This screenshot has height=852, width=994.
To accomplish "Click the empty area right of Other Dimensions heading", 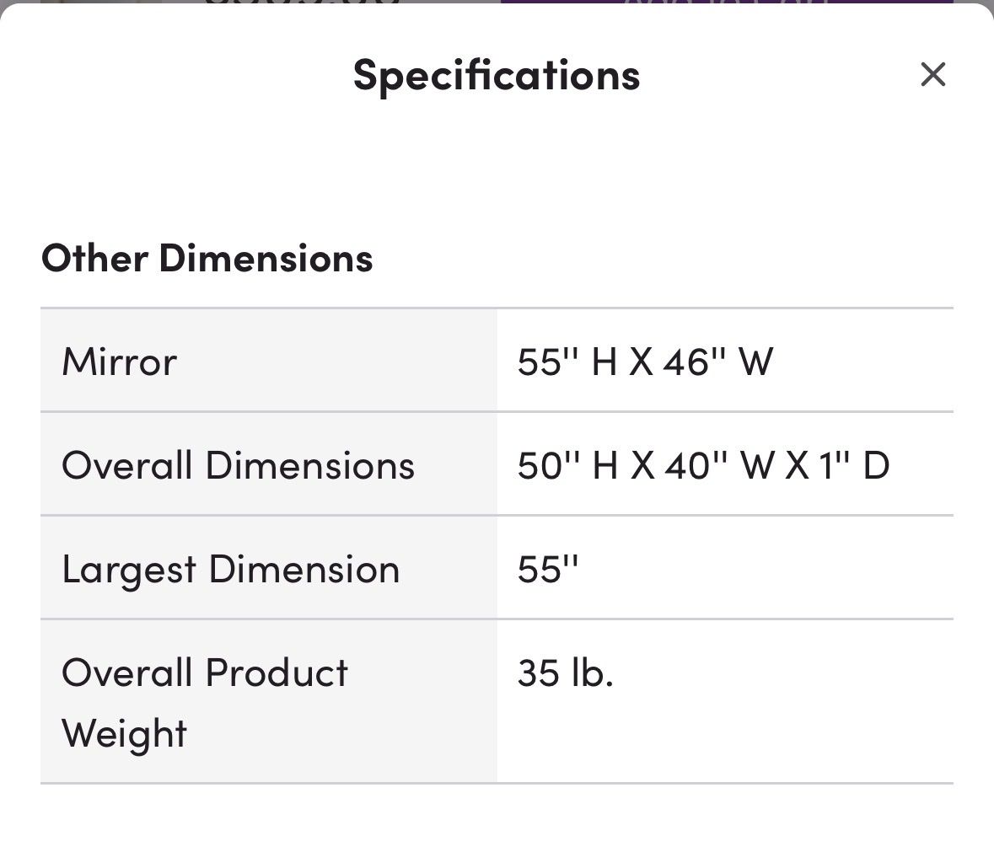I will [x=674, y=258].
